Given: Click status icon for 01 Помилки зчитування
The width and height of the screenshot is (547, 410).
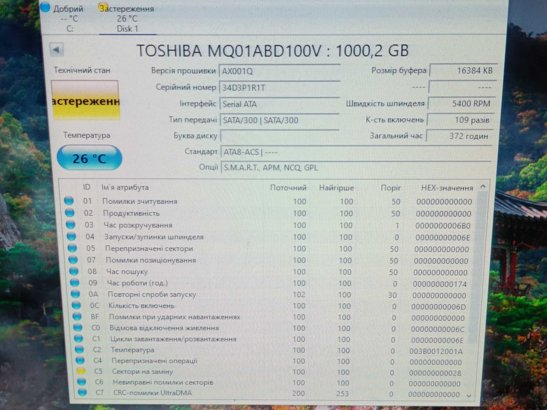Looking at the screenshot, I should click(x=69, y=201).
